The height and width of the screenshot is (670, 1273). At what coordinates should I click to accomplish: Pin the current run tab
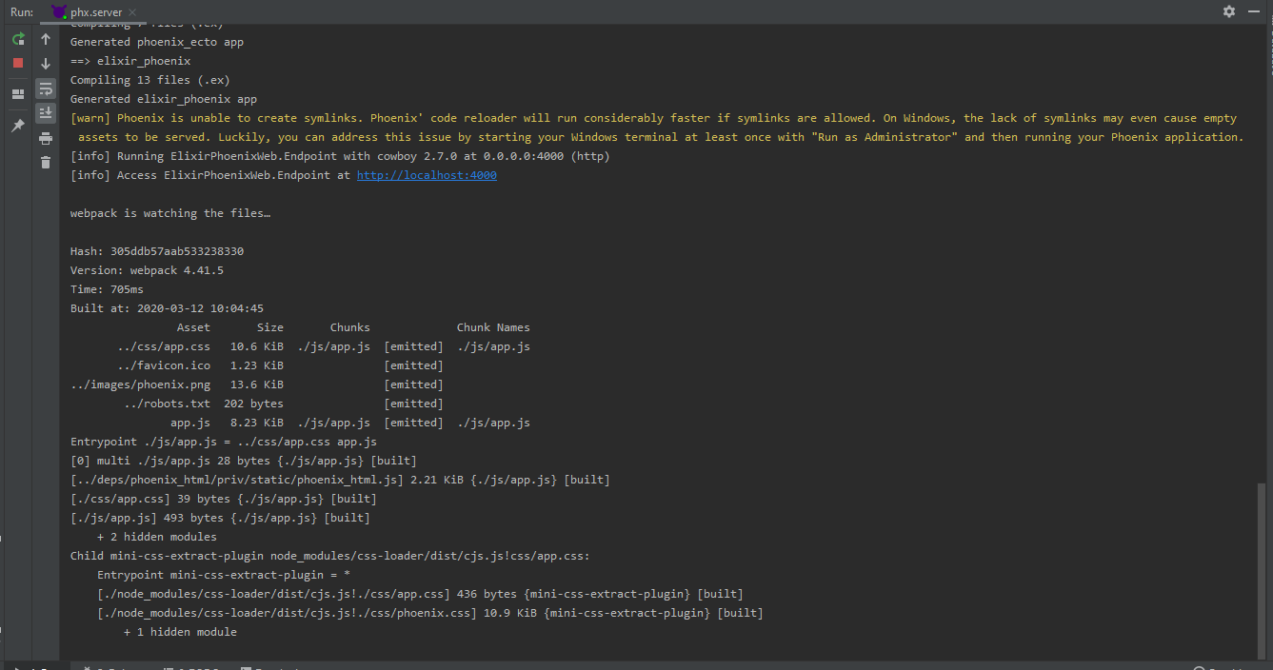(18, 126)
